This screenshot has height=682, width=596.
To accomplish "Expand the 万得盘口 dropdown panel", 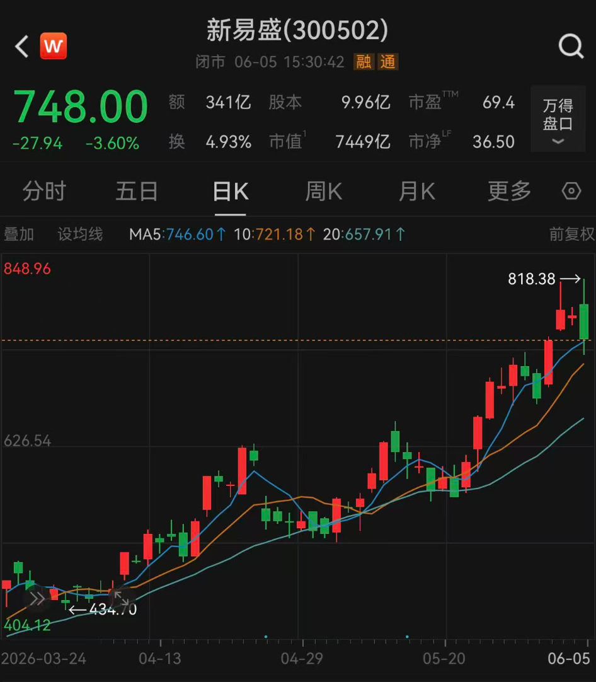I will [558, 118].
